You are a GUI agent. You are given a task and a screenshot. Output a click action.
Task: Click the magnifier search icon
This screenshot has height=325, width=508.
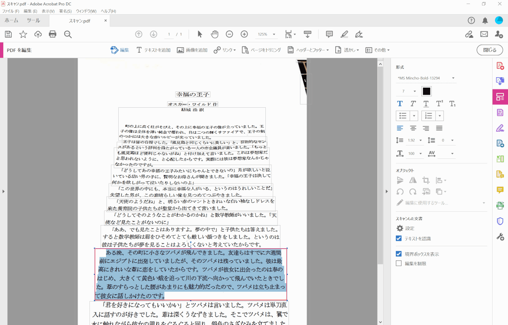click(68, 34)
